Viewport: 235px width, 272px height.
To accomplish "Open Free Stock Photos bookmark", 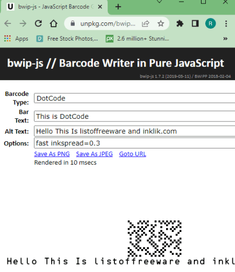I will tap(67, 39).
